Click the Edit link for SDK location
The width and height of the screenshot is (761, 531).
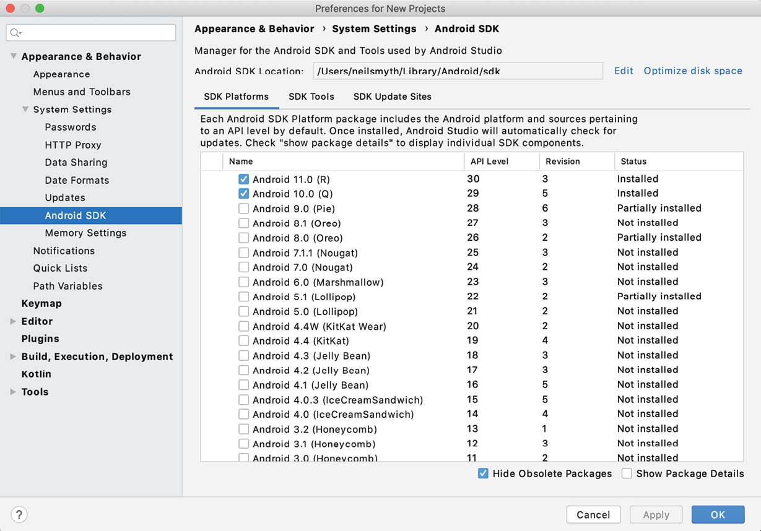click(x=624, y=71)
